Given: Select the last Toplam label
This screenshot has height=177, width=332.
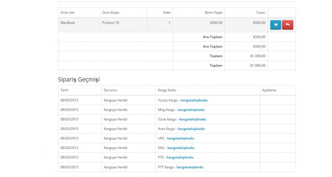Looking at the screenshot, I should 216,65.
